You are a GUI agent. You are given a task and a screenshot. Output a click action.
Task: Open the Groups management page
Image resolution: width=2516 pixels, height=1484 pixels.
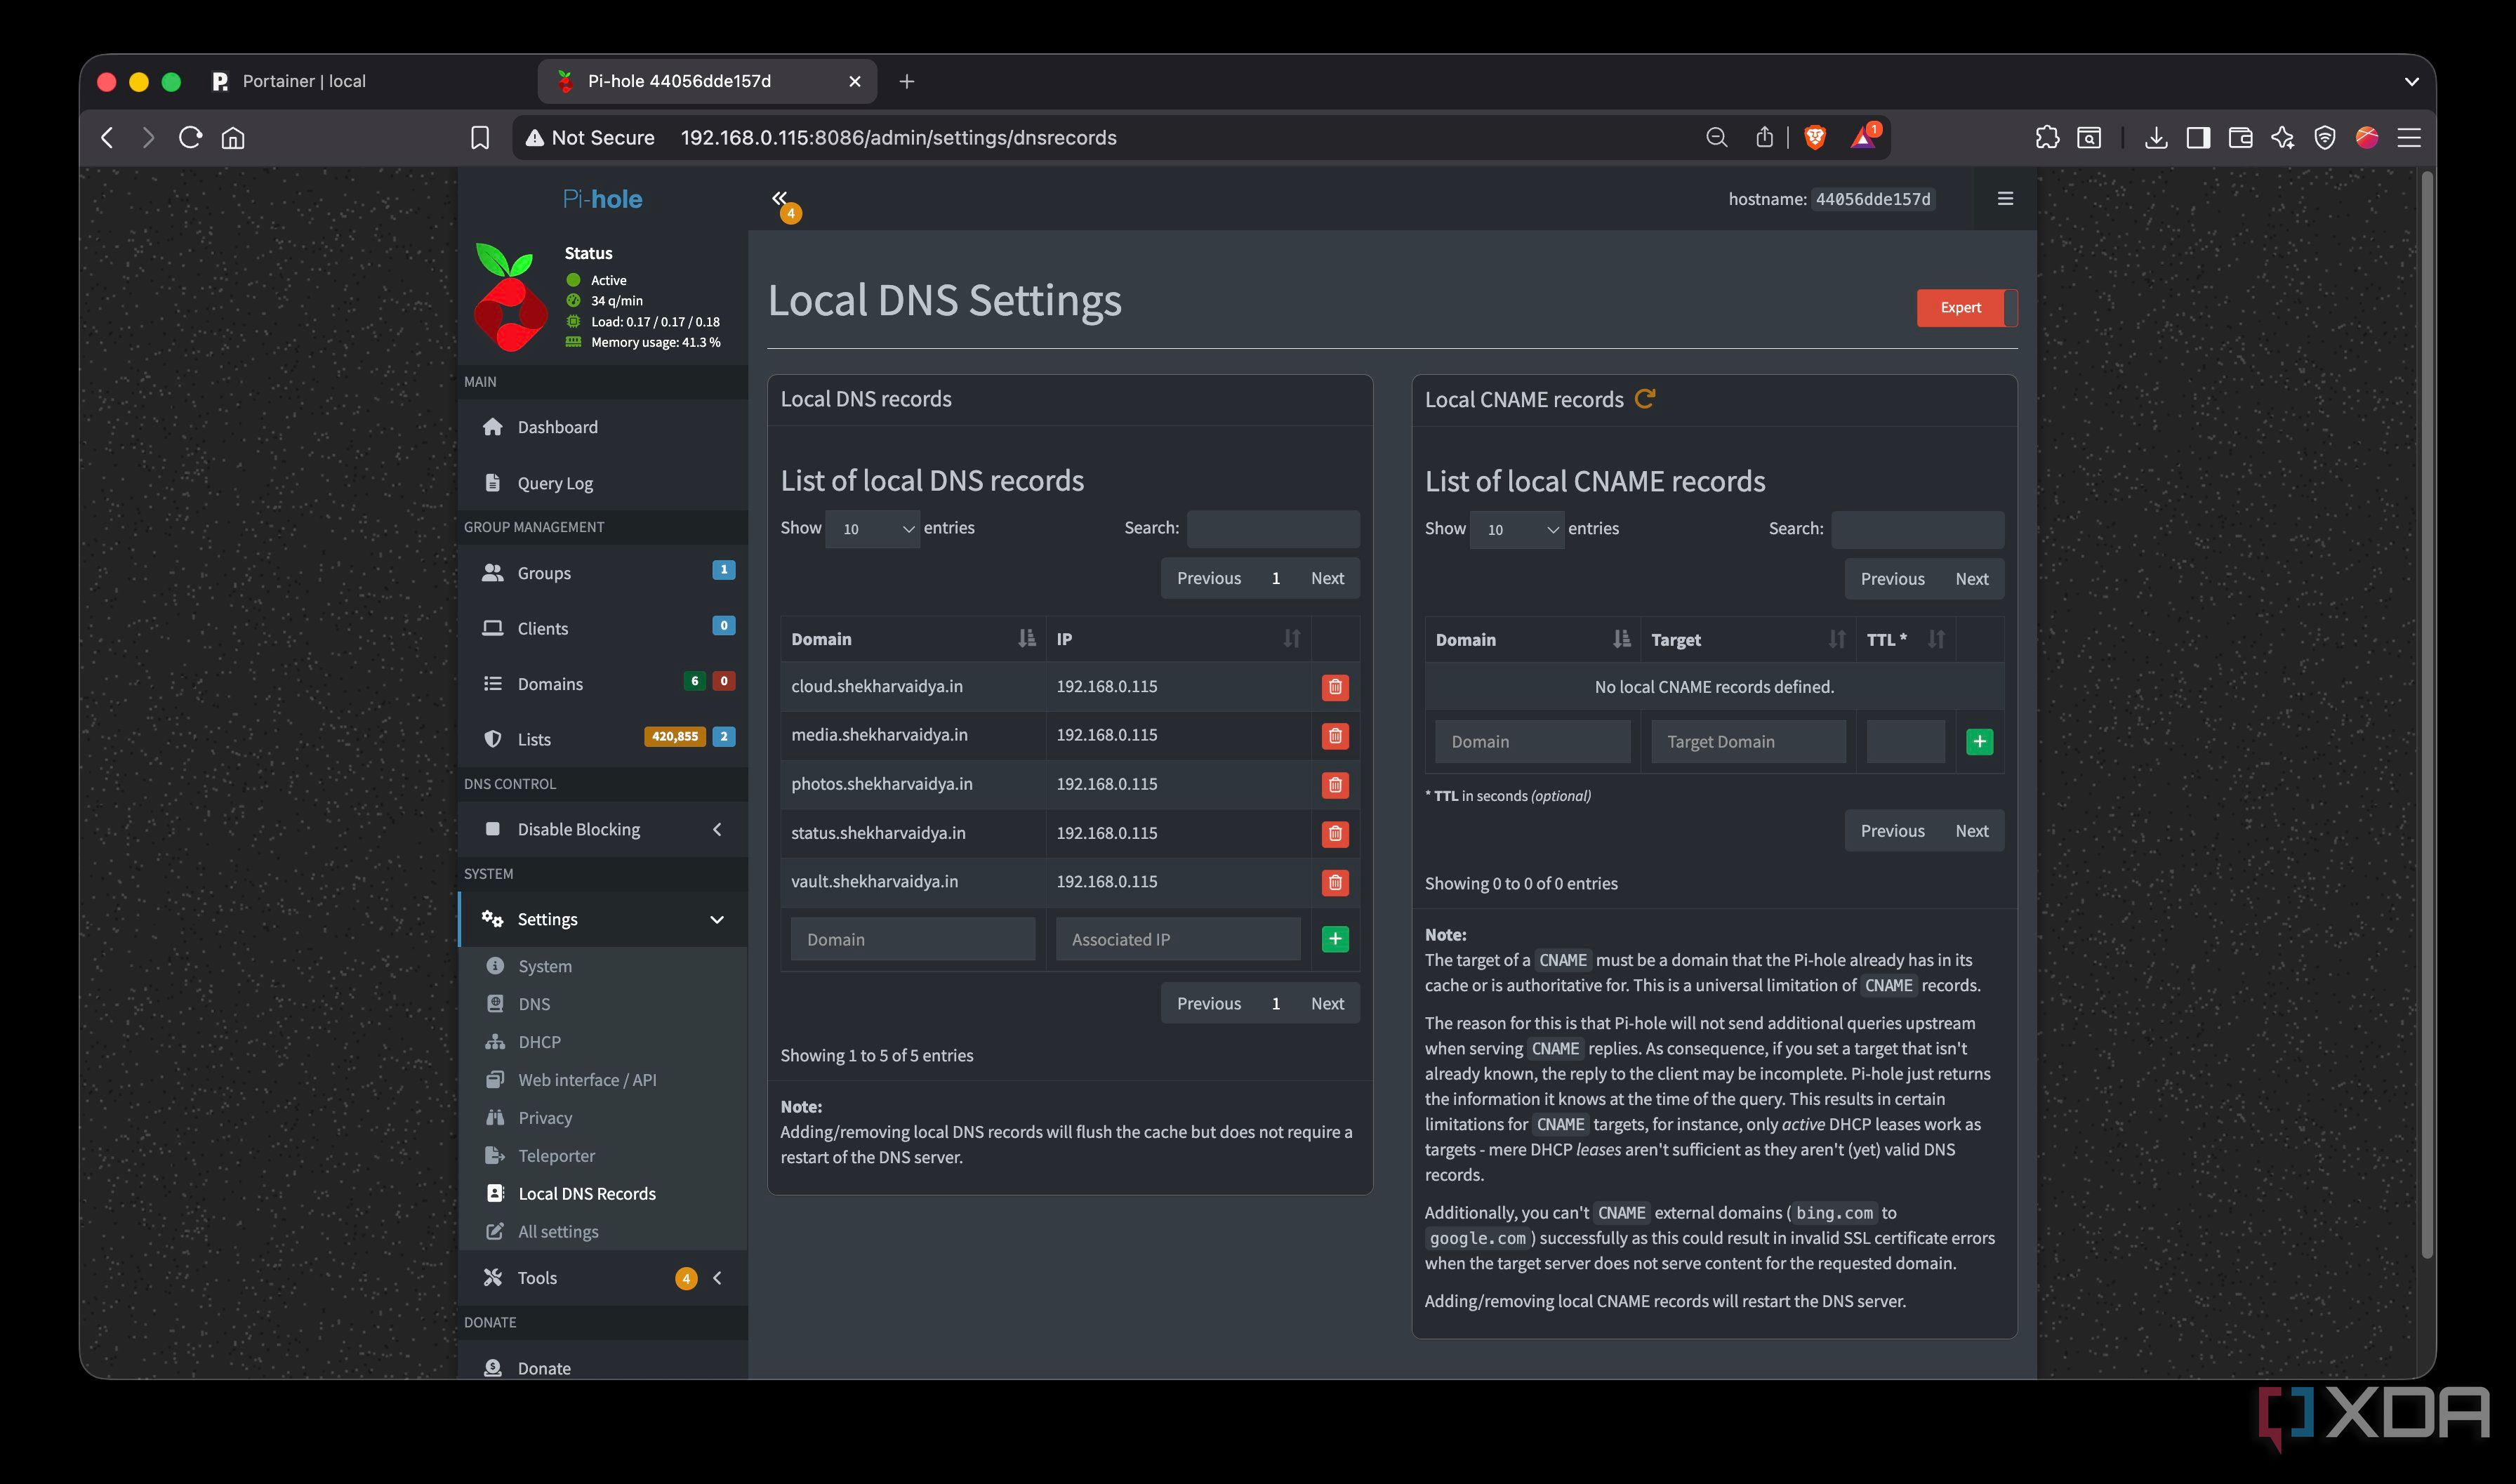[x=602, y=573]
